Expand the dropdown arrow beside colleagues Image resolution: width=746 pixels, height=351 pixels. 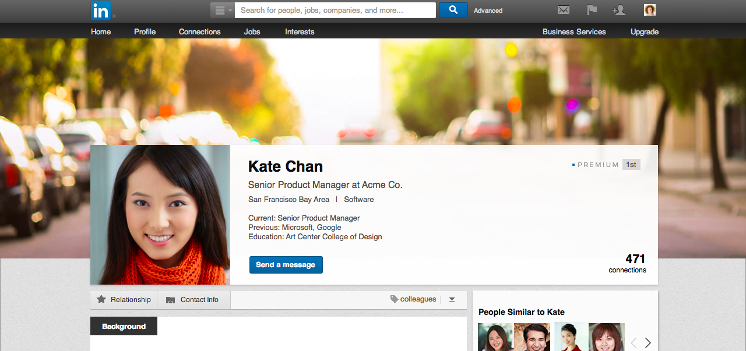[452, 300]
